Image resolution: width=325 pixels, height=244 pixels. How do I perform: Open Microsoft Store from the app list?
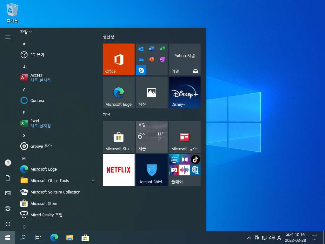(x=58, y=203)
